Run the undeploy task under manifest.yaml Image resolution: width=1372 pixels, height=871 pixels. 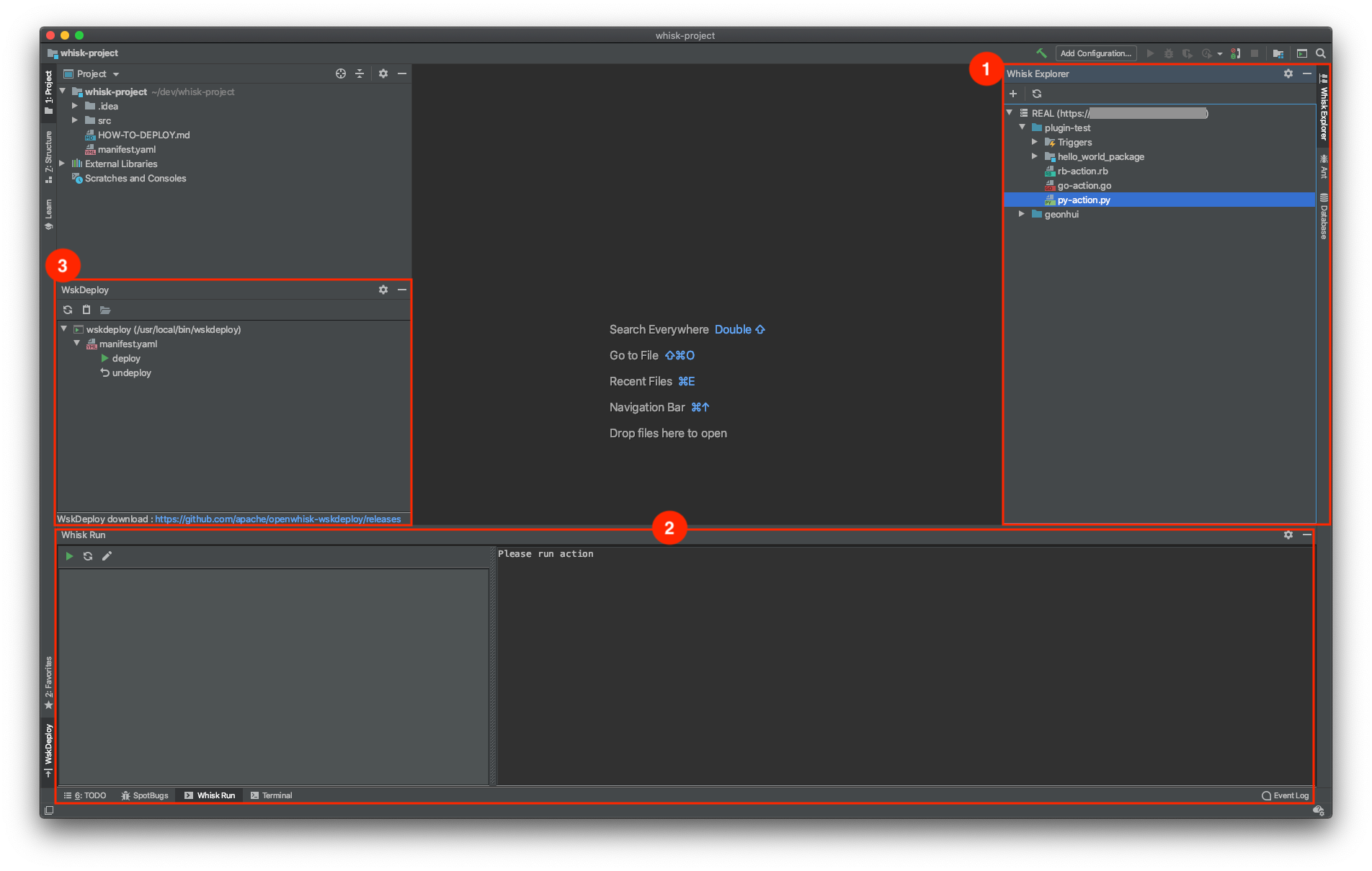pos(131,372)
